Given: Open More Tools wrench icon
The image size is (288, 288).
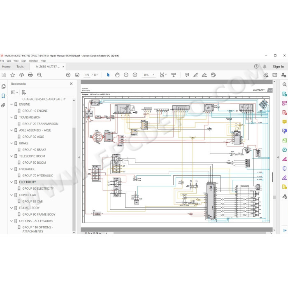Looking at the screenshot, I should 285,196.
